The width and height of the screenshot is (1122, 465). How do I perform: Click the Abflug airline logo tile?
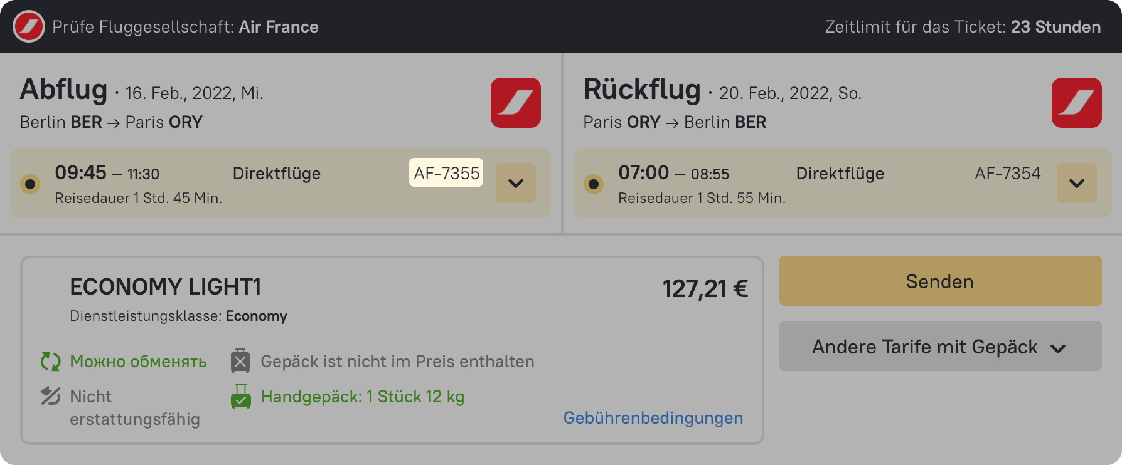(x=515, y=103)
